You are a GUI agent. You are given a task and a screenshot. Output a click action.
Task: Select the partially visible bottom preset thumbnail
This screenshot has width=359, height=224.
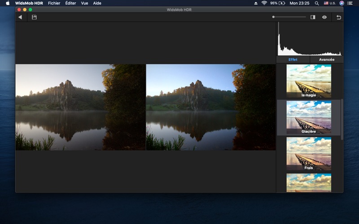309,183
